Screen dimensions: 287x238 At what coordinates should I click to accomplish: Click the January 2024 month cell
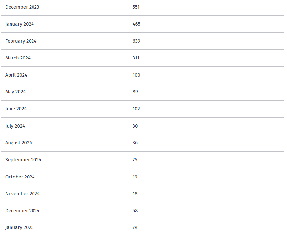point(19,24)
